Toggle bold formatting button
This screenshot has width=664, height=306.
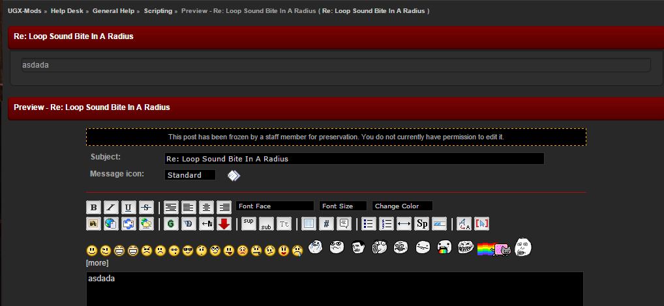[x=93, y=207]
